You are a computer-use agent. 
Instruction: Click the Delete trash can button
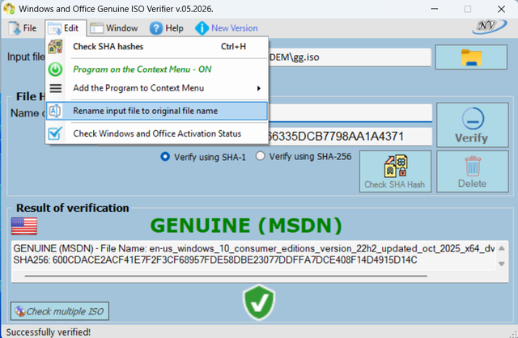click(473, 171)
